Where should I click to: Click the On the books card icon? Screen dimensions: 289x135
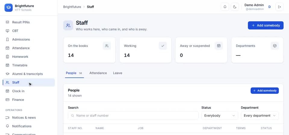click(x=107, y=46)
